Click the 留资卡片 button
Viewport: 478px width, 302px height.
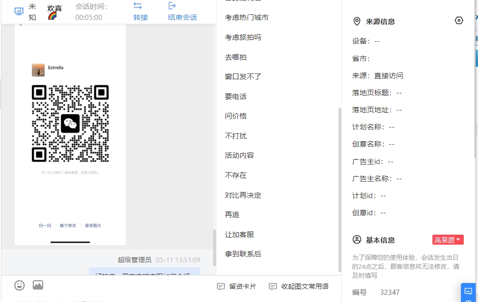[236, 286]
